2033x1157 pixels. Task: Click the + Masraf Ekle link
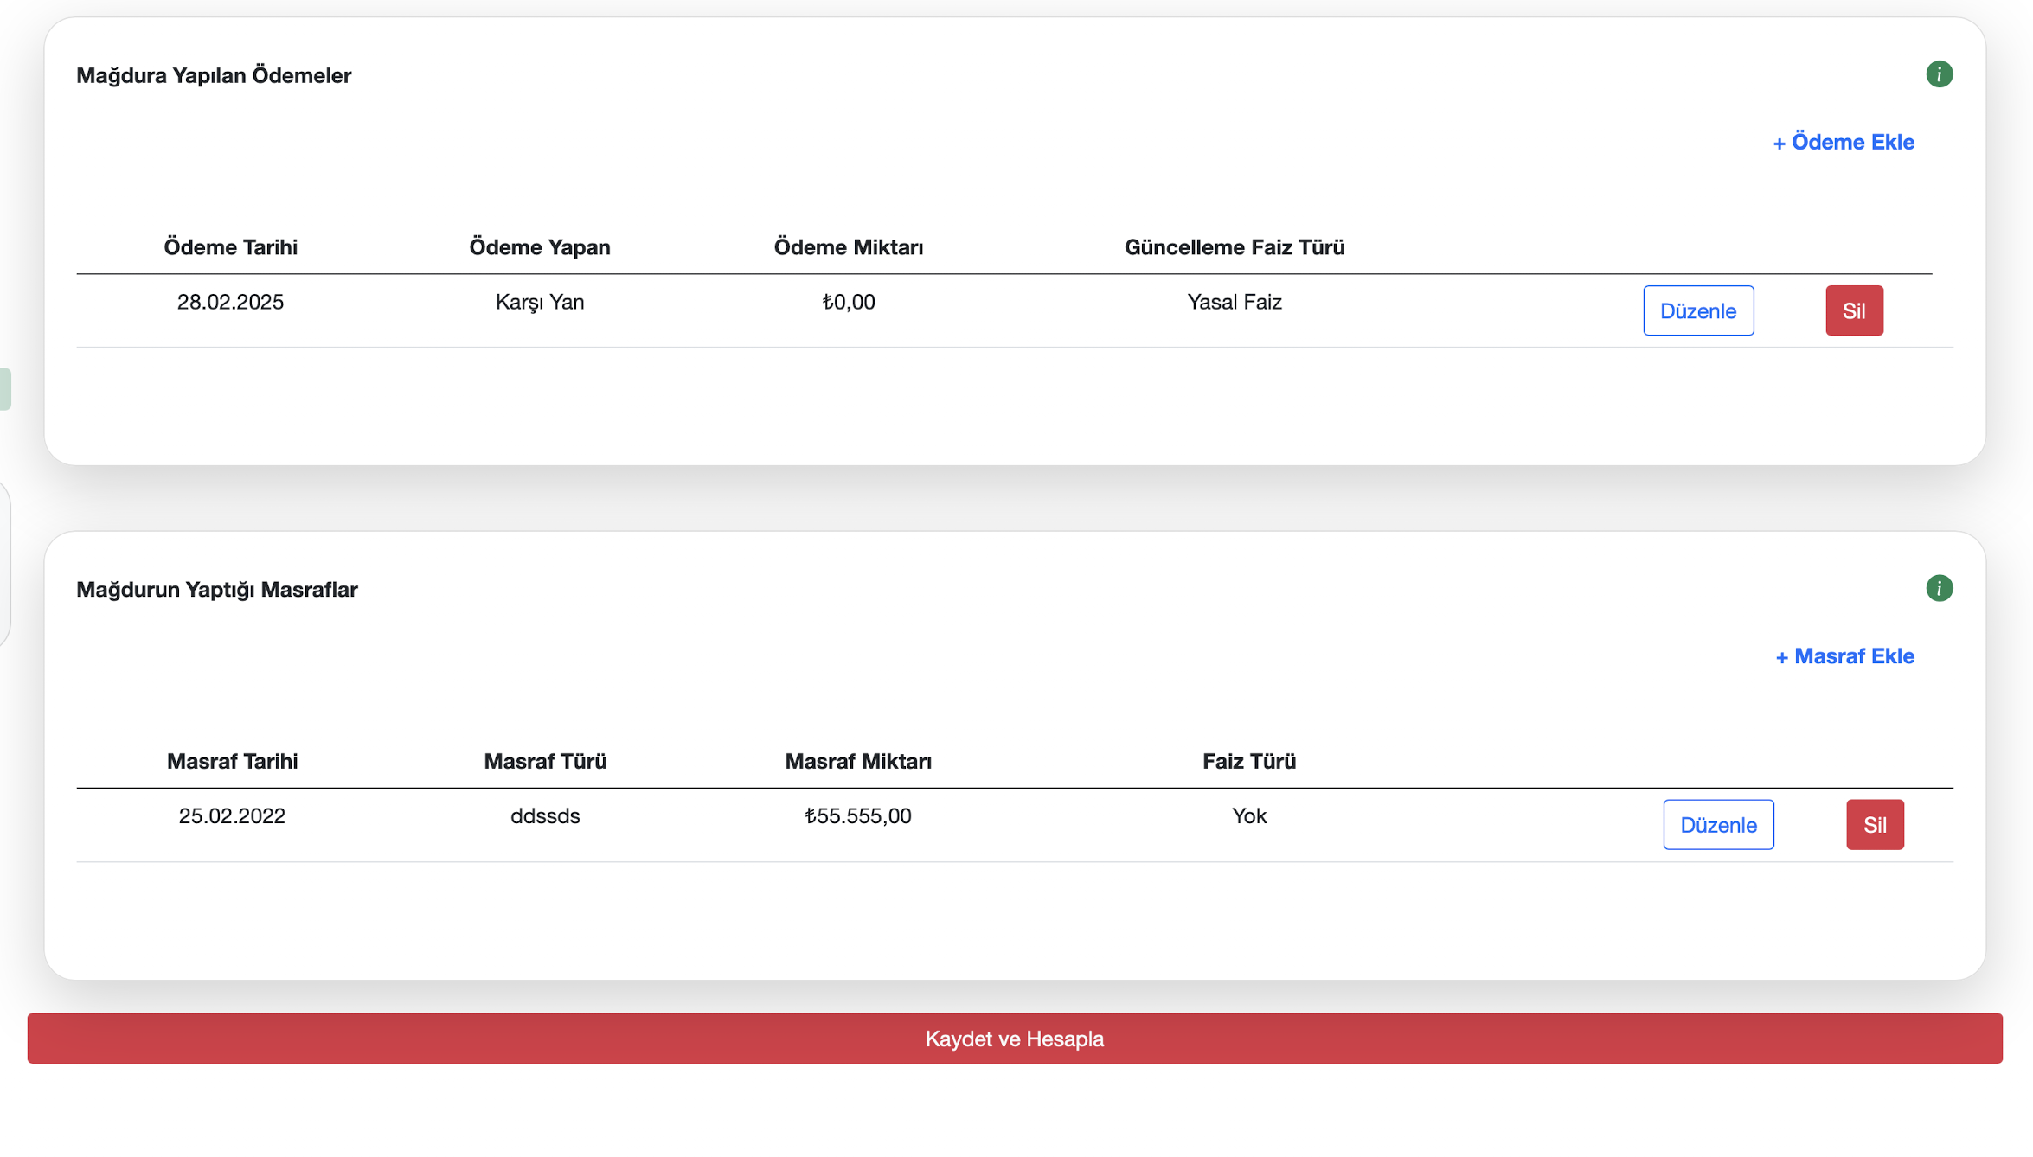pyautogui.click(x=1844, y=656)
